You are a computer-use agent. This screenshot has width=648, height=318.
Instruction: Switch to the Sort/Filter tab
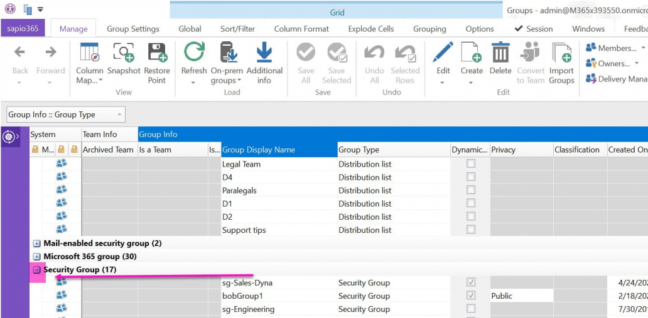237,29
